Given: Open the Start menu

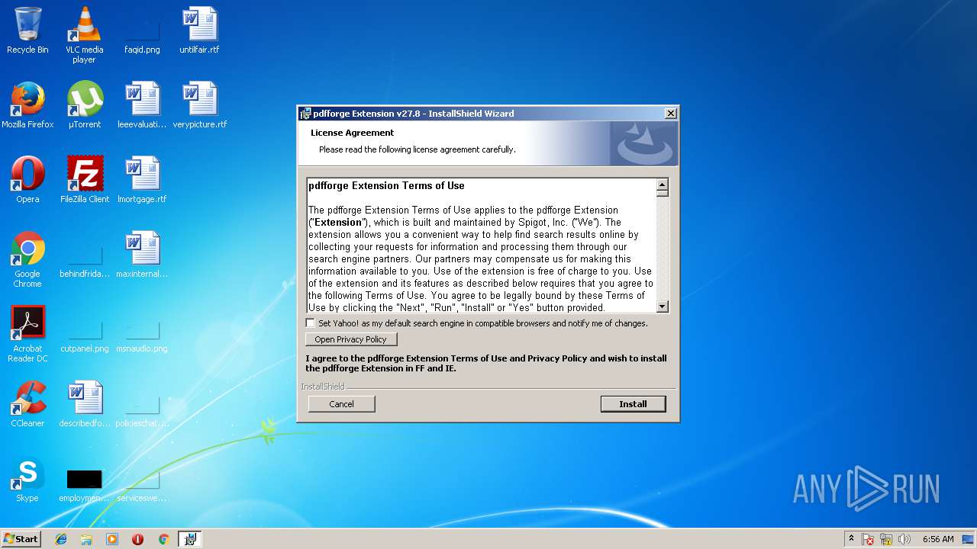Looking at the screenshot, I should point(21,539).
